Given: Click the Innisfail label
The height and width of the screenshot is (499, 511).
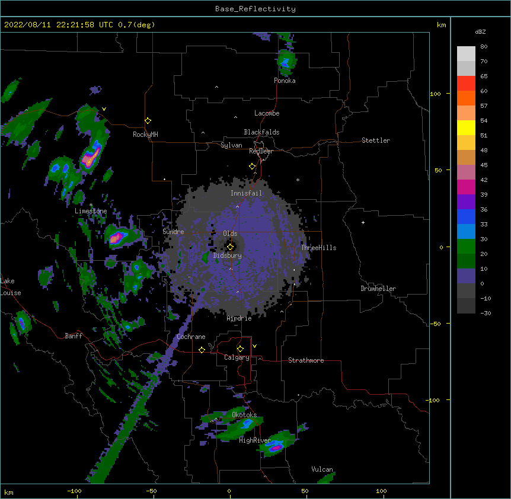Looking at the screenshot, I should point(246,193).
